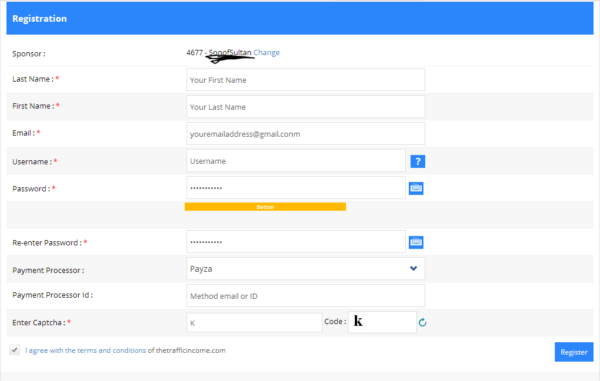Viewport: 600px width, 381px height.
Task: Open virtual keyboard for Re-enter Password field
Action: tap(416, 242)
